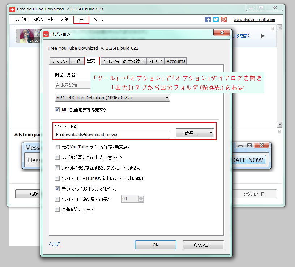Open the ヘルプ menu in menu bar
Screen dimensions: 295x267
coord(99,20)
